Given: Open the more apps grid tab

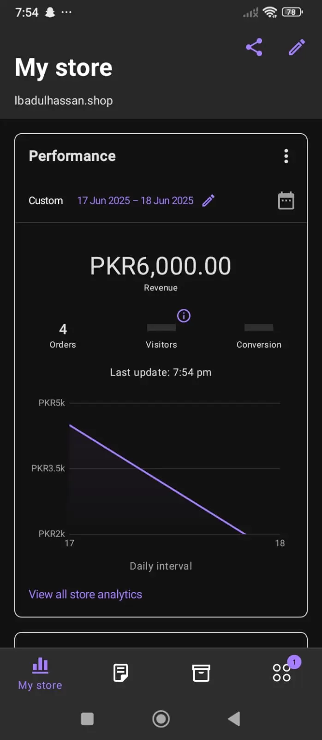Looking at the screenshot, I should tap(281, 673).
